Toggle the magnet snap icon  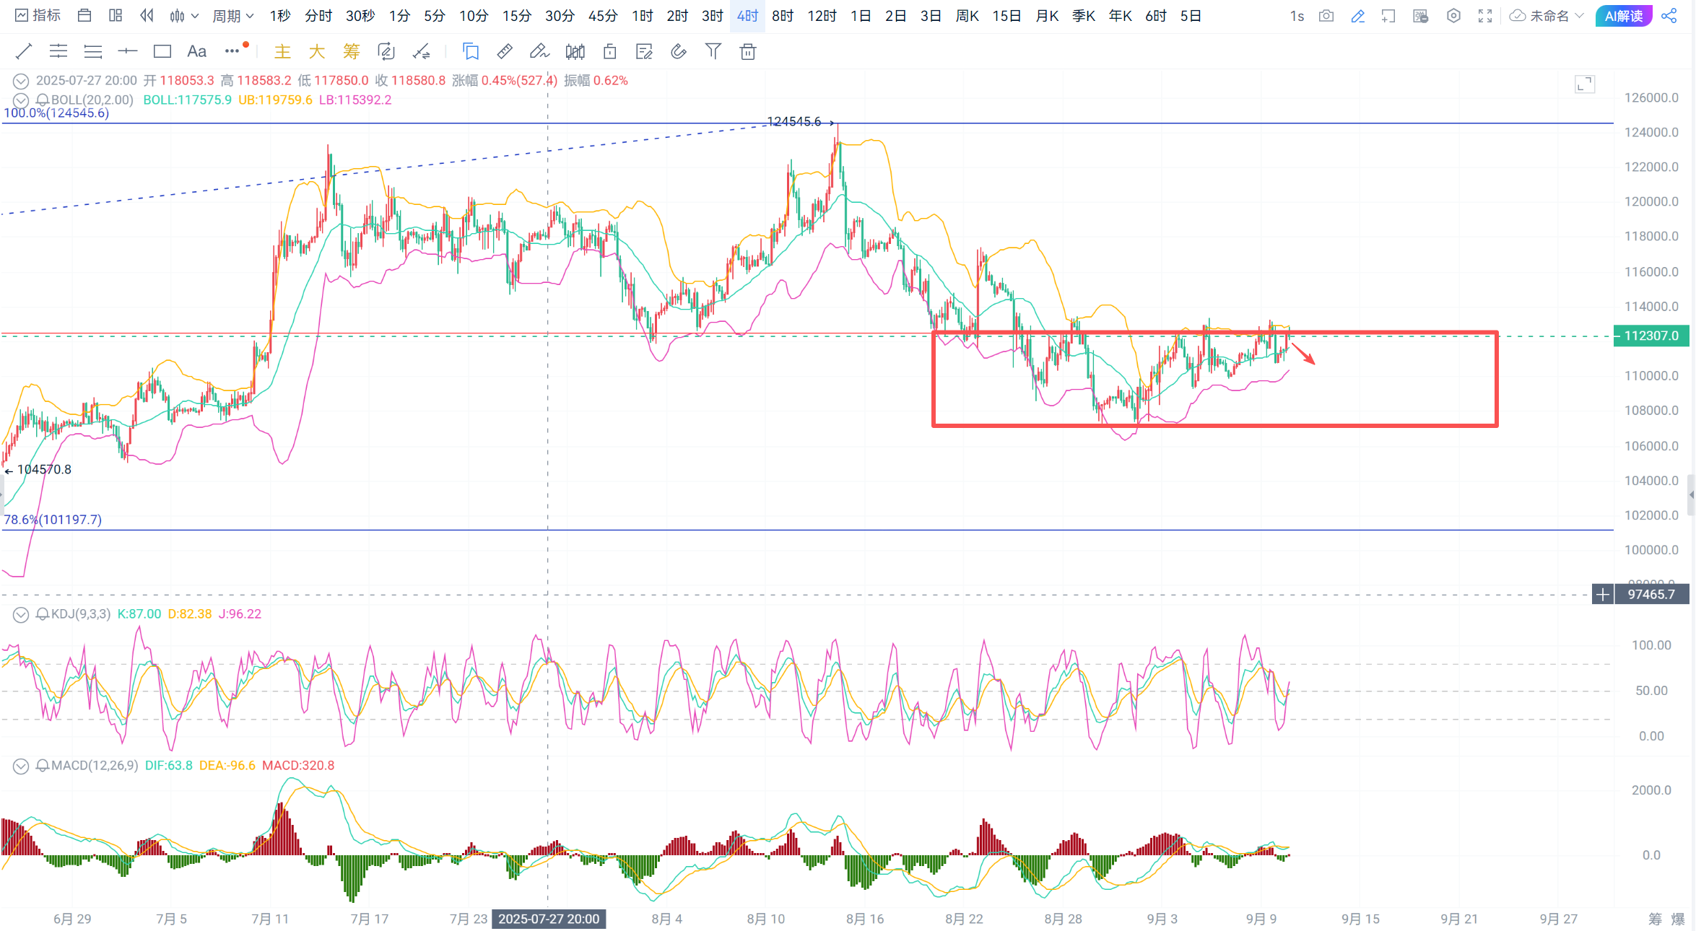click(679, 51)
